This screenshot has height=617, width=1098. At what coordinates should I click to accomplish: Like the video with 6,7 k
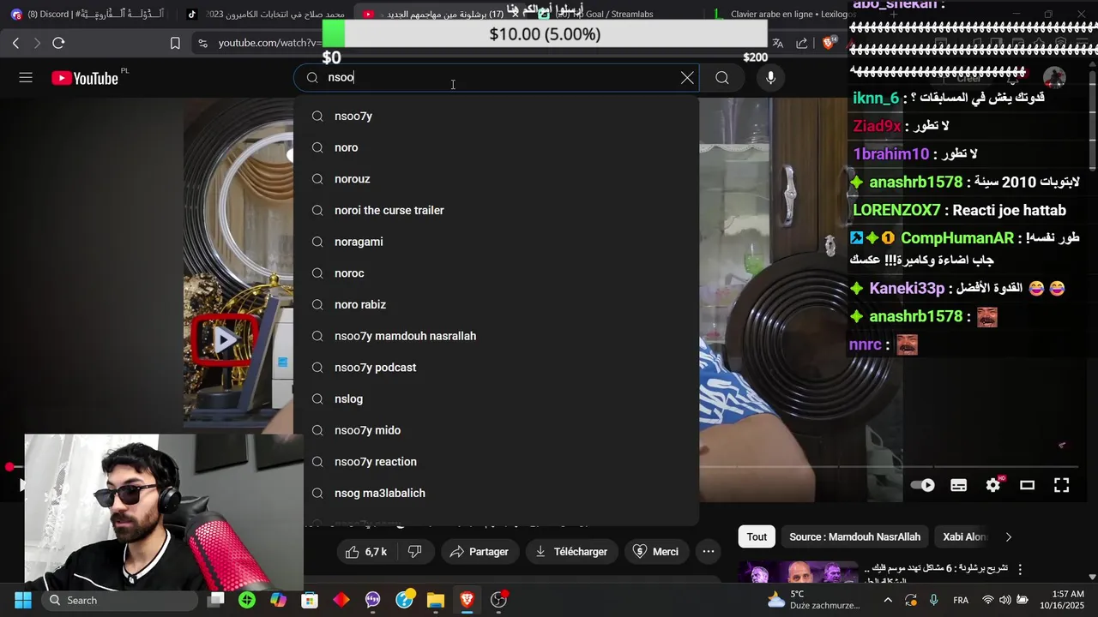[x=367, y=552]
